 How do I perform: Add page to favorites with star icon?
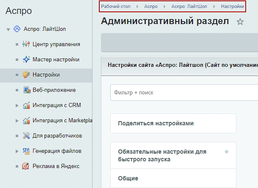tap(240, 22)
